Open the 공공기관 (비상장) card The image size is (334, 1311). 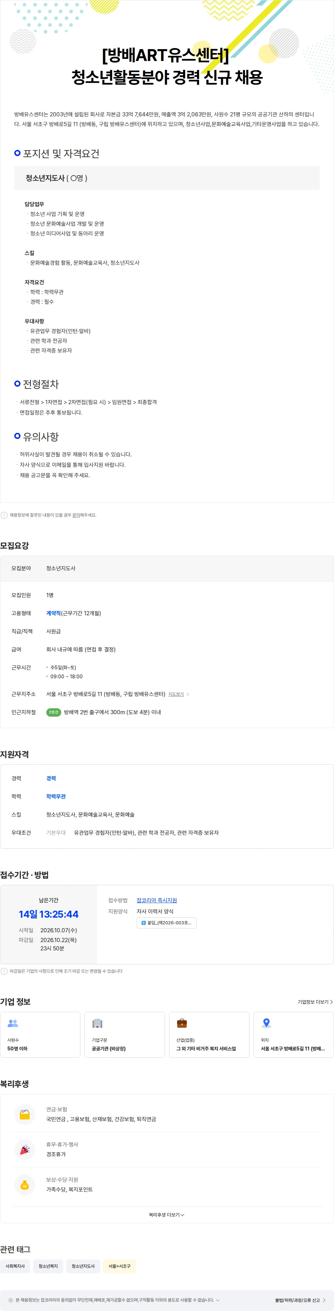coord(125,1035)
